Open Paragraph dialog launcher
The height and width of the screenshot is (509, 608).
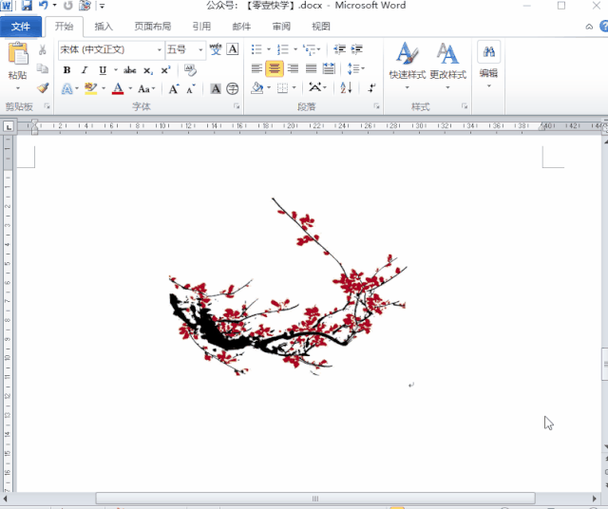[x=376, y=106]
